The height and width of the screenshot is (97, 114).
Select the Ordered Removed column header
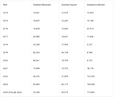42,5
